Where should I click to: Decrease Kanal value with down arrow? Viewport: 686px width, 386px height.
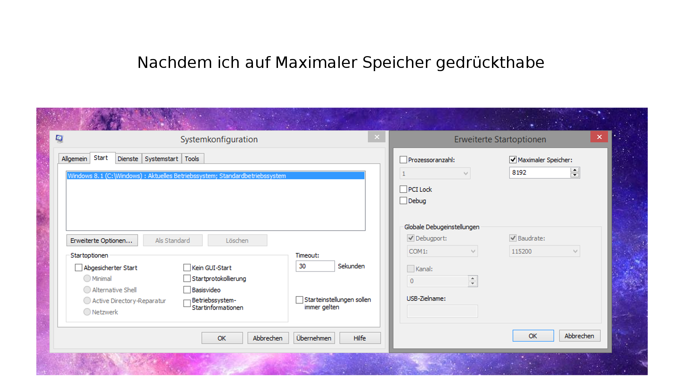tap(473, 284)
